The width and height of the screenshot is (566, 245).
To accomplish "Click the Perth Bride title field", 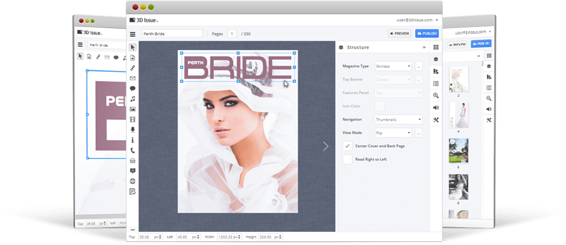I will click(x=172, y=34).
